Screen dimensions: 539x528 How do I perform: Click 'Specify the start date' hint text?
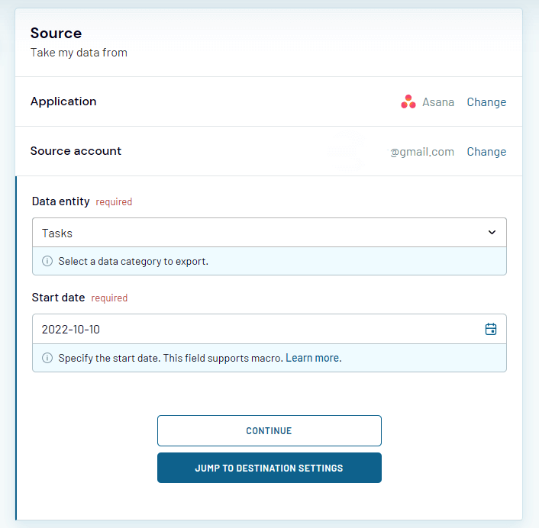pyautogui.click(x=170, y=358)
